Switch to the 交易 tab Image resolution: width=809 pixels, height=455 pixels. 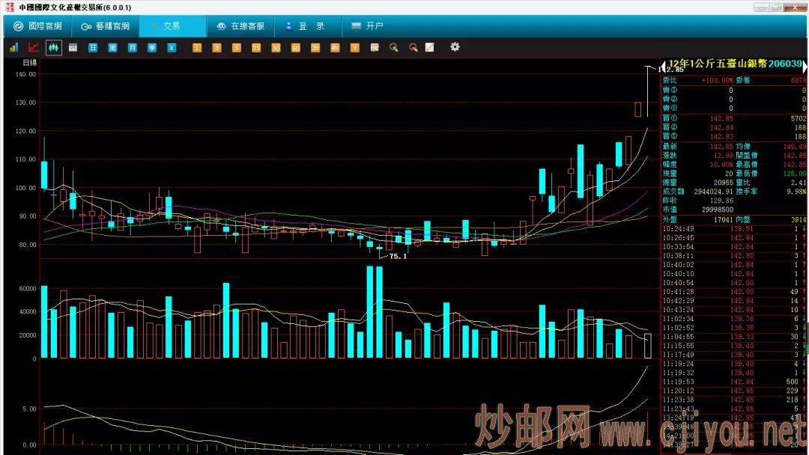(x=173, y=26)
